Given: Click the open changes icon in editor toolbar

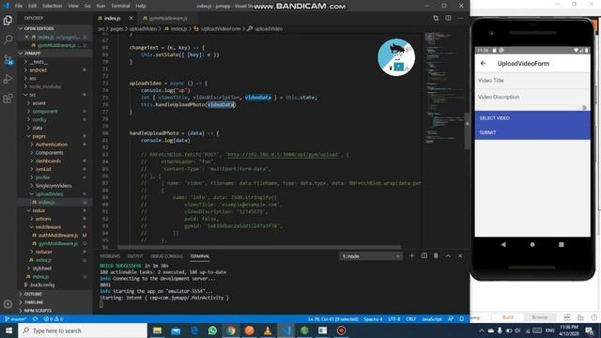Looking at the screenshot, I should coord(436,18).
